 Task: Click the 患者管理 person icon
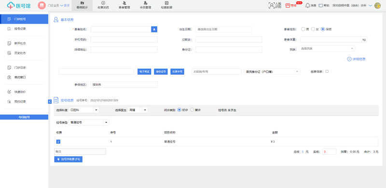tap(124, 3)
